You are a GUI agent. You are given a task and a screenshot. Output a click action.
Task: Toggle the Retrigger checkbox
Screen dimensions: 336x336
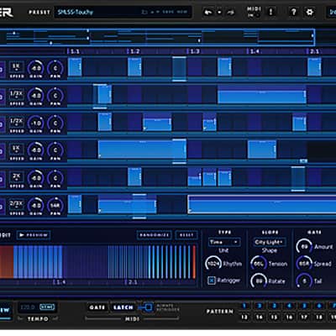(x=212, y=281)
